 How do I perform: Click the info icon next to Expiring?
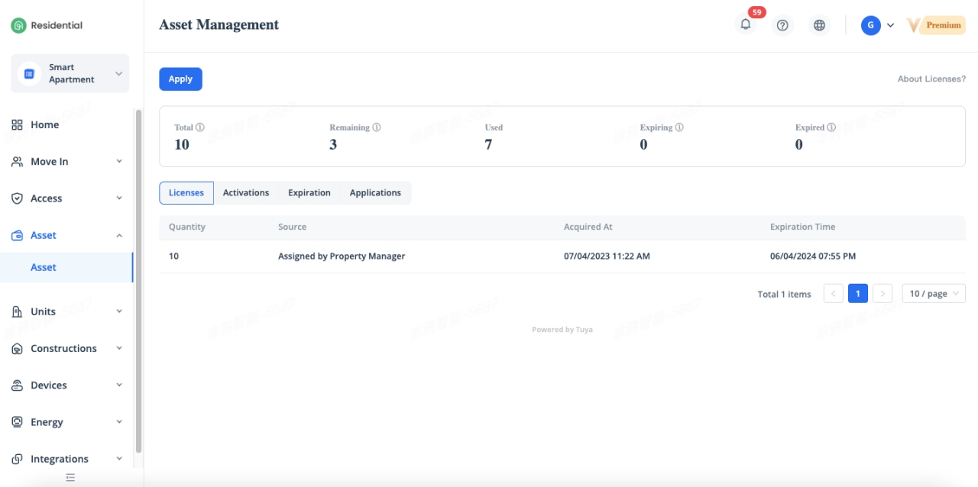[x=679, y=127]
